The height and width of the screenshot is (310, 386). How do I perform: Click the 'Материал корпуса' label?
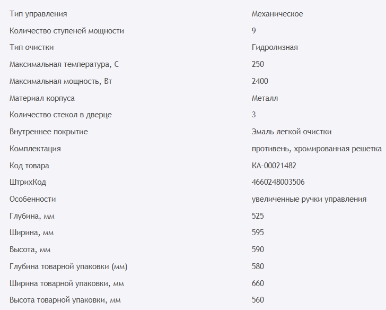click(x=42, y=98)
